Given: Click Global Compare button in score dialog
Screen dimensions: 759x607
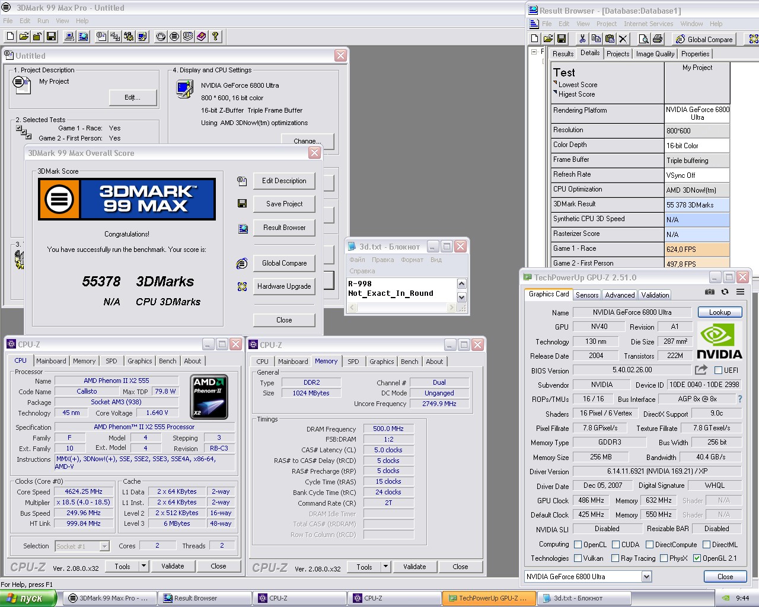Looking at the screenshot, I should (285, 263).
